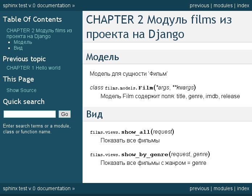Focus the Quick search input field

[x=30, y=114]
